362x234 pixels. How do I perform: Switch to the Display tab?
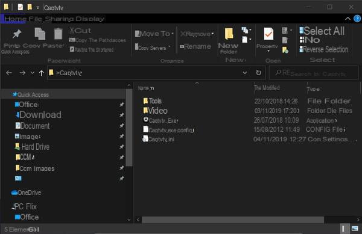pyautogui.click(x=90, y=19)
